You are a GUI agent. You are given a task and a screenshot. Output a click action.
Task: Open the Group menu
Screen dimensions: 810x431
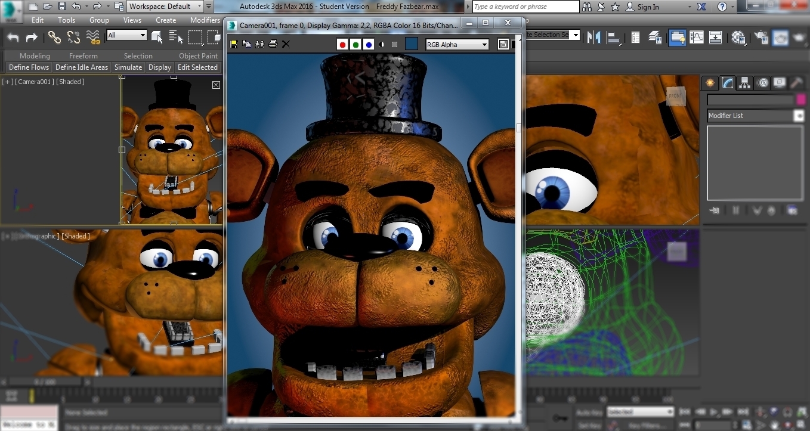[99, 20]
